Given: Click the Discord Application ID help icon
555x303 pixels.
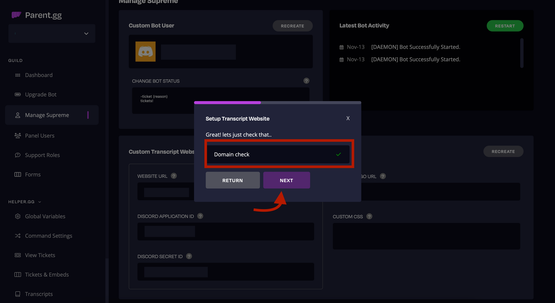Looking at the screenshot, I should tap(200, 216).
